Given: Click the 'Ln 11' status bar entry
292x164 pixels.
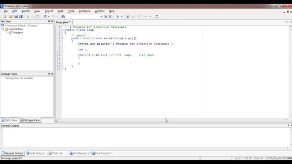Looking at the screenshot, I should pos(238,158).
